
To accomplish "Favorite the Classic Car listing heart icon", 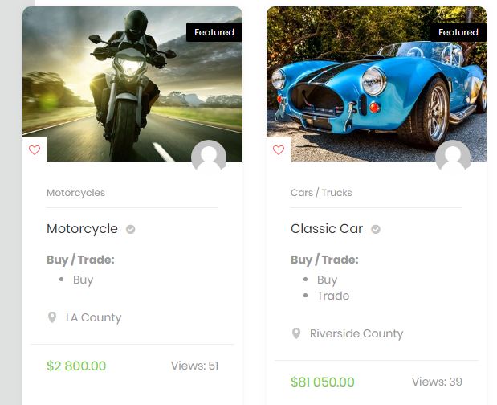I will tap(279, 150).
